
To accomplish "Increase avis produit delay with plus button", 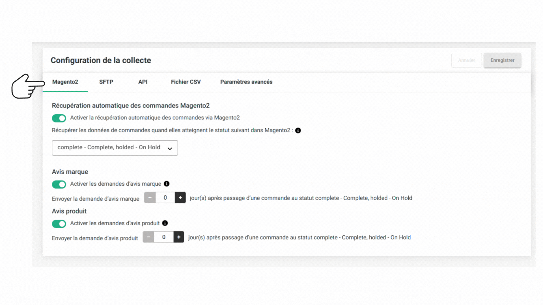I will tap(179, 237).
